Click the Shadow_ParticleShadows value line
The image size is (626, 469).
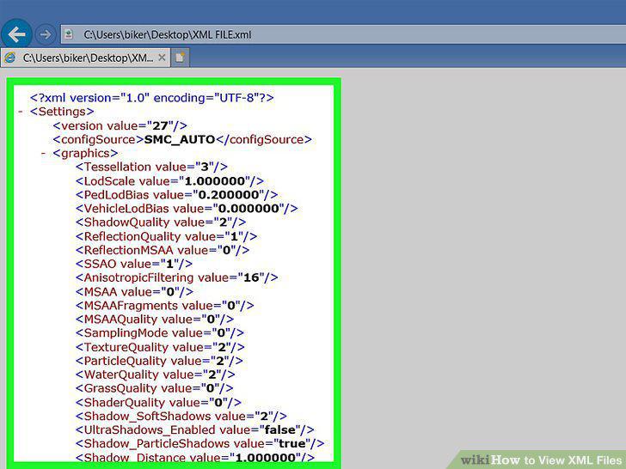(x=199, y=444)
